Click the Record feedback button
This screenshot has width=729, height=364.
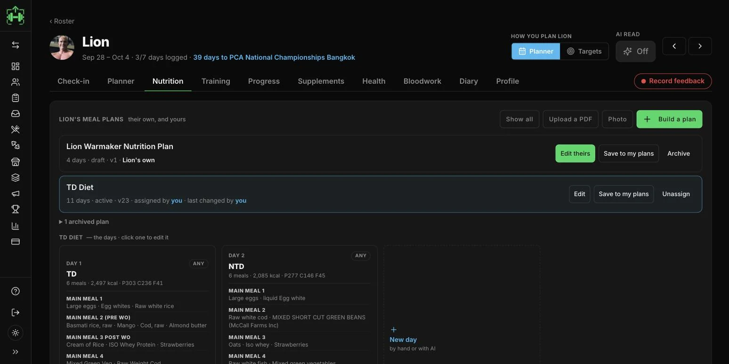673,81
